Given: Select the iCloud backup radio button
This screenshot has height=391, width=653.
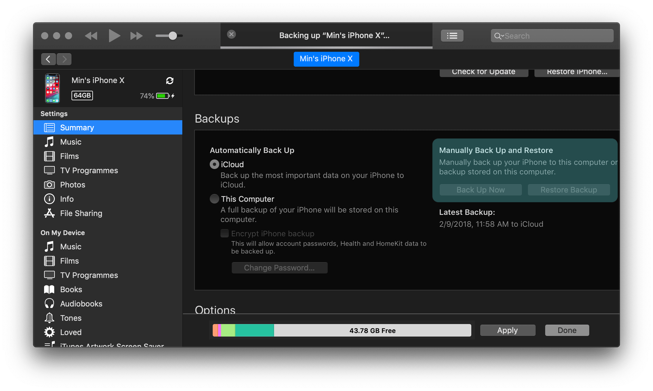Looking at the screenshot, I should click(214, 164).
